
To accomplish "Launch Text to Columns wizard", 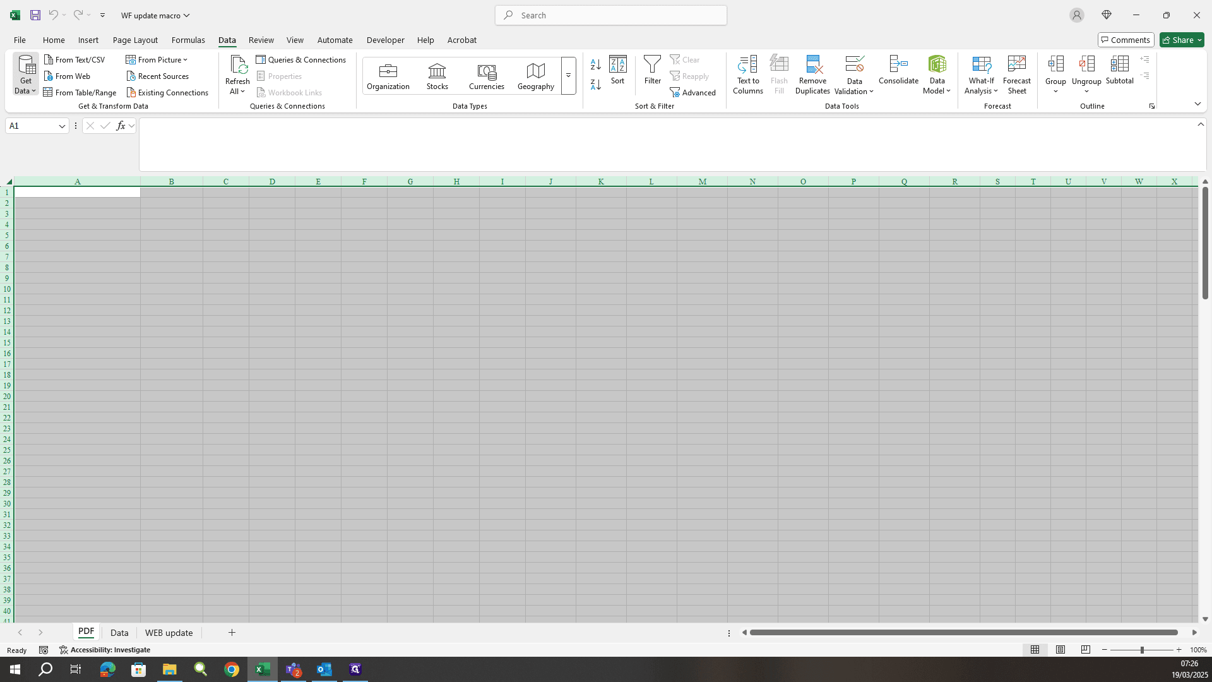I will (748, 75).
